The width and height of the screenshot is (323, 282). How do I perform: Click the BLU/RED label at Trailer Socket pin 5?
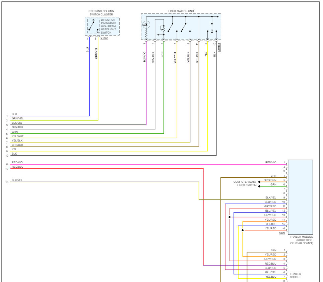[270, 268]
